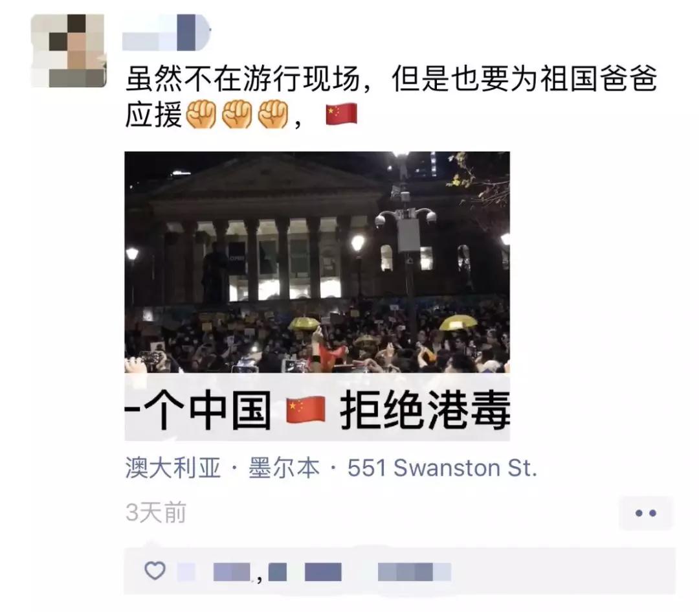Click the 3天前 timestamp

(x=155, y=512)
